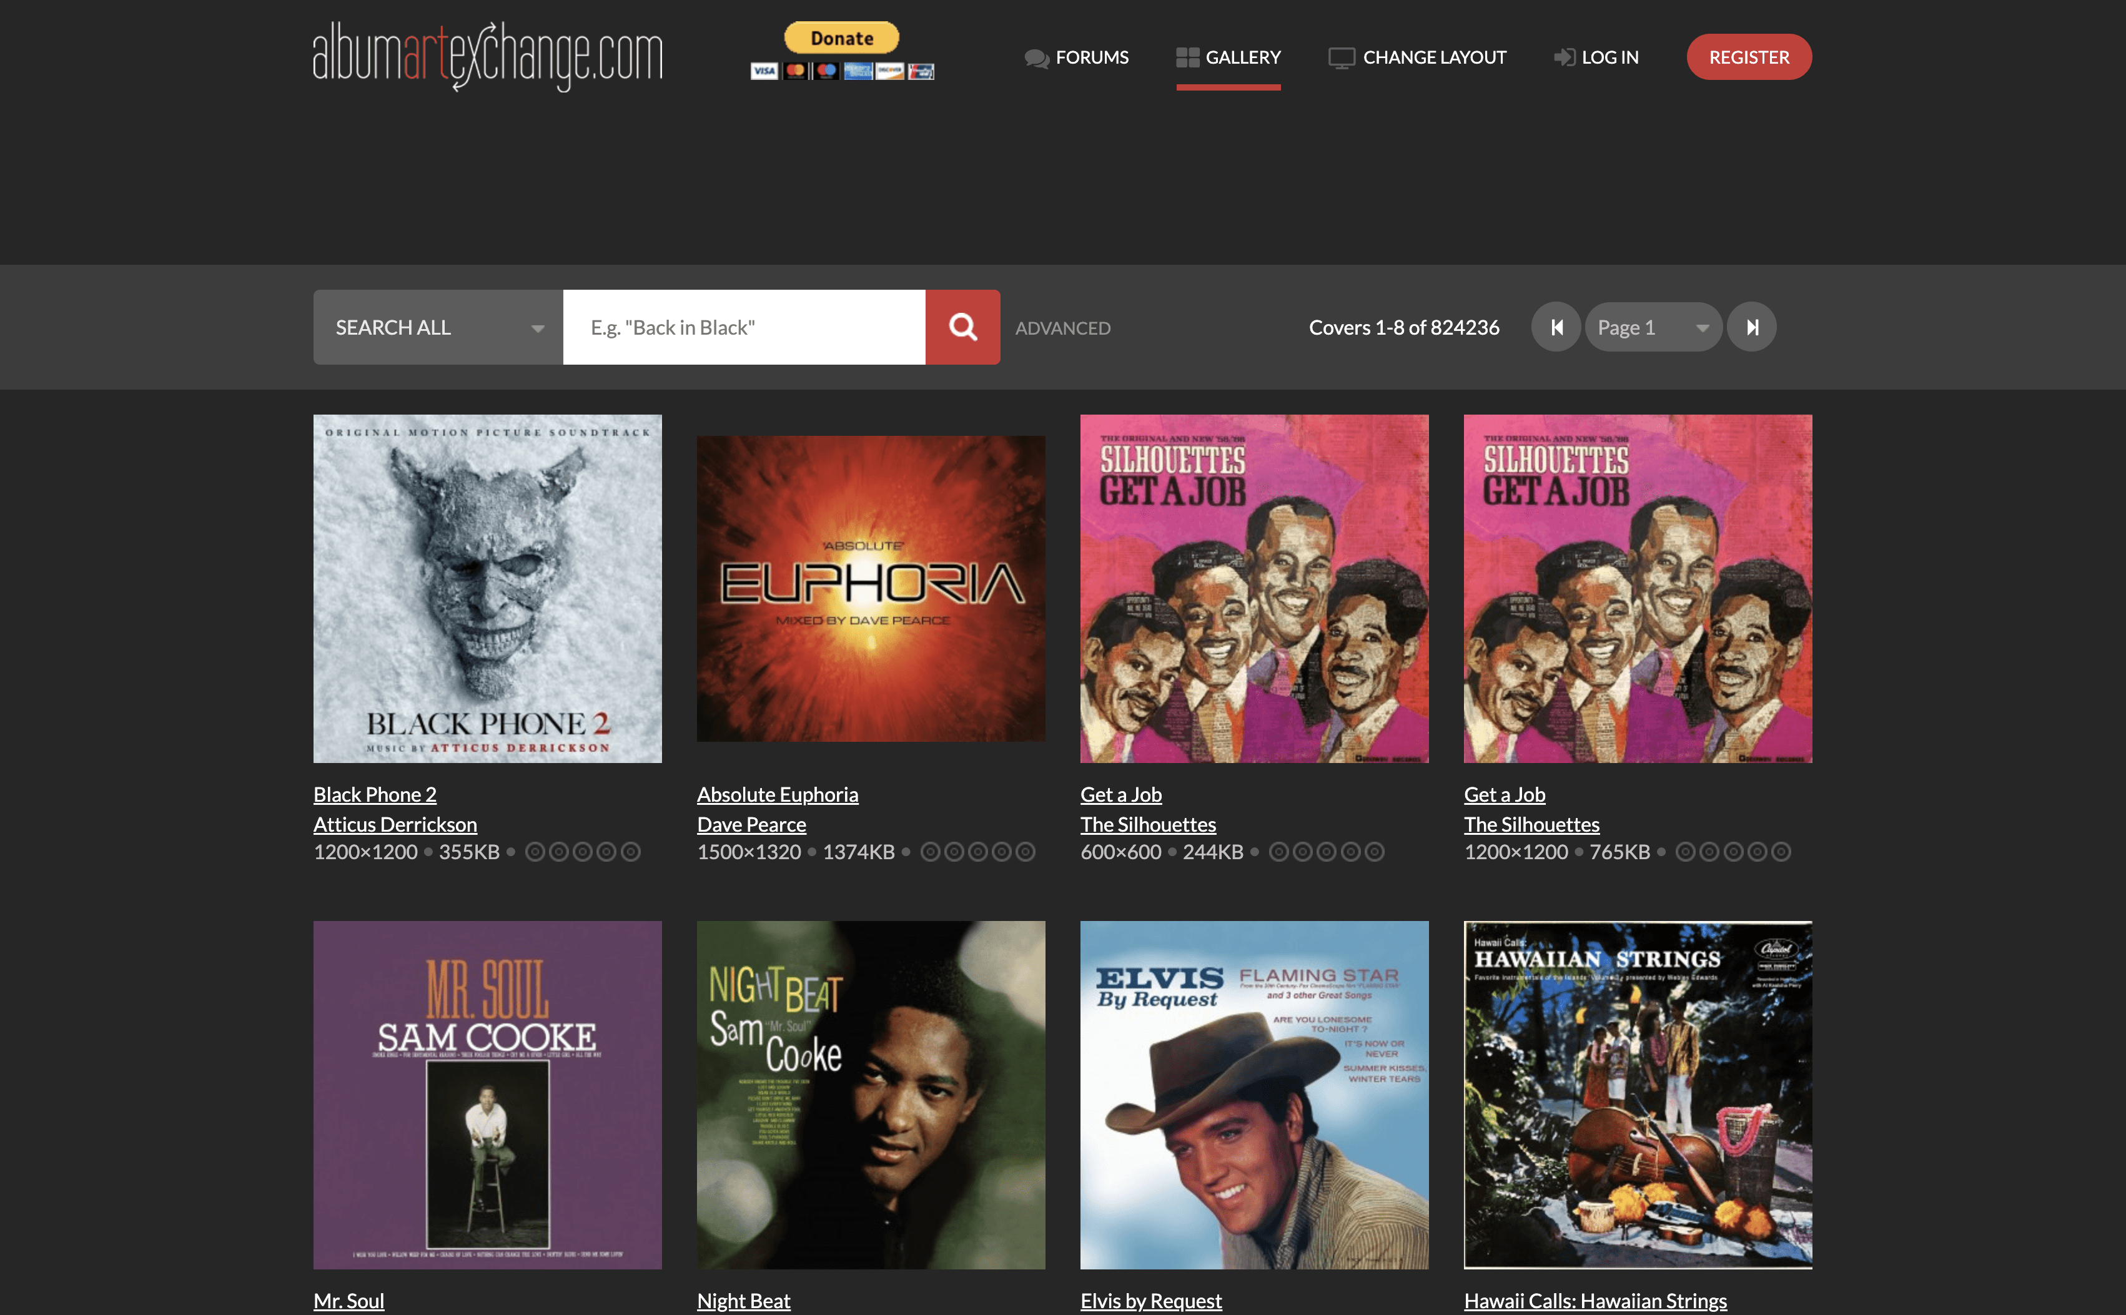Go to the first page of covers

[1556, 327]
